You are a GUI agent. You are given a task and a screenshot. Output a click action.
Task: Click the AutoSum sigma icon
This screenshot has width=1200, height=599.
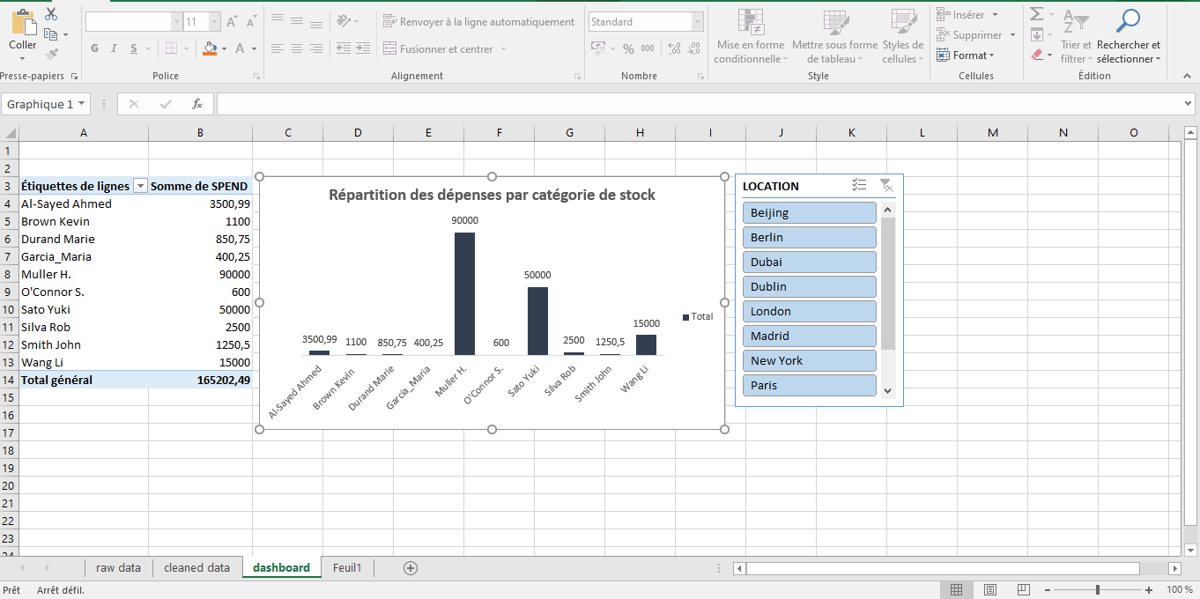click(1037, 14)
